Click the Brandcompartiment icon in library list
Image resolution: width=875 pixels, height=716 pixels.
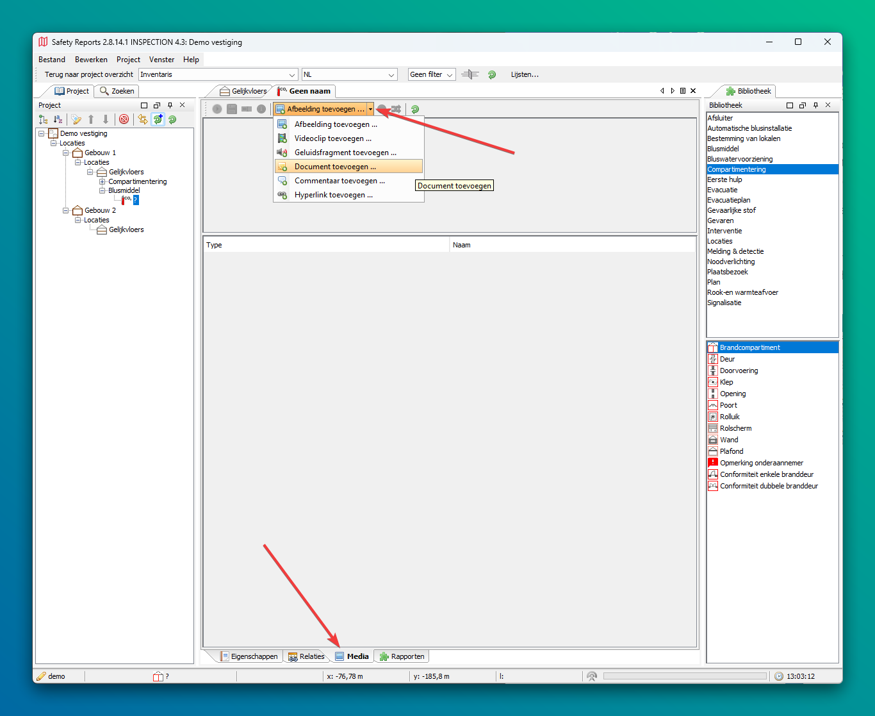tap(712, 347)
